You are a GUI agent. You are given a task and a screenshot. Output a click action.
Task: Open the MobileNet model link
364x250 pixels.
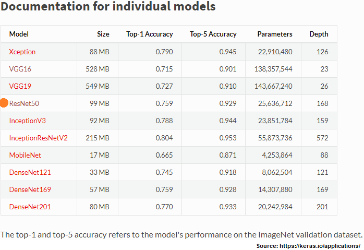click(25, 155)
